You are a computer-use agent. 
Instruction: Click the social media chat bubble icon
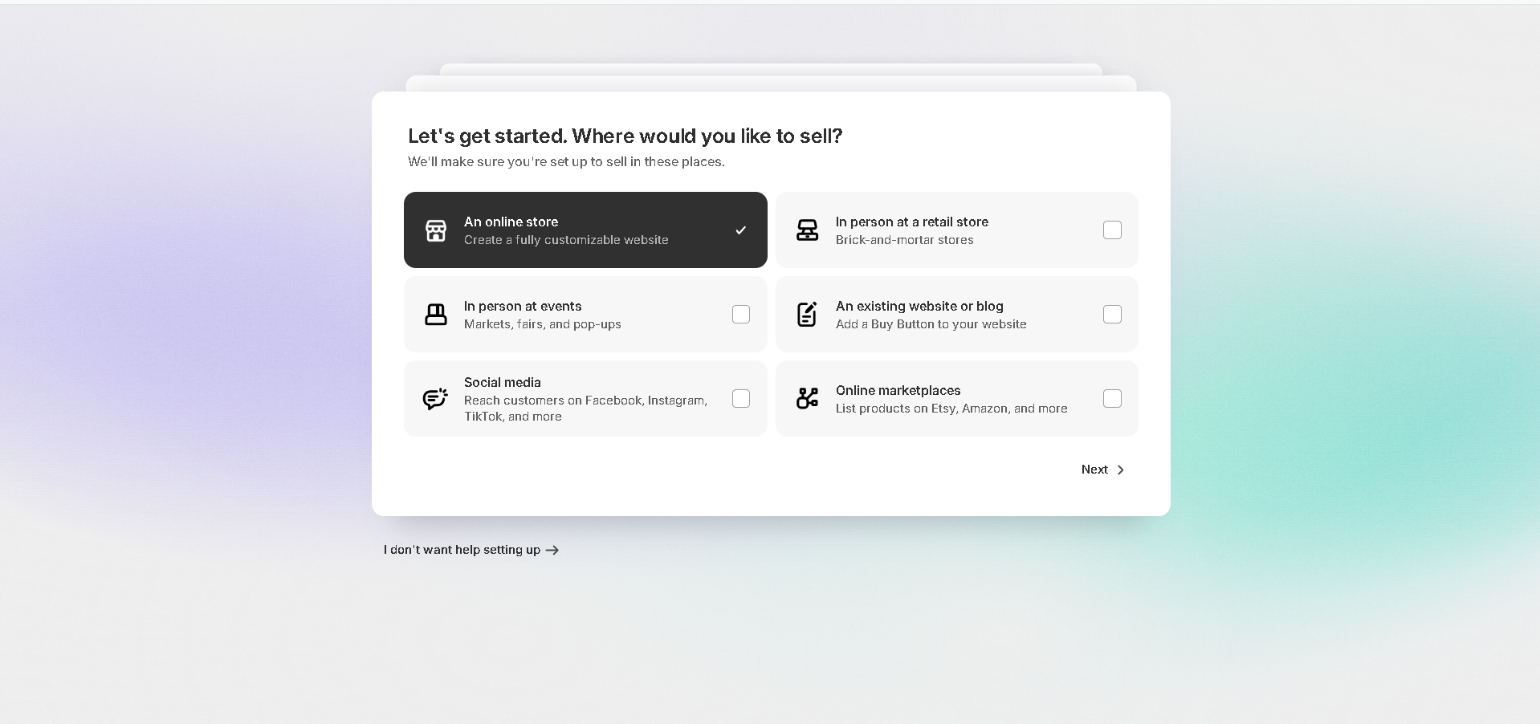(x=435, y=399)
